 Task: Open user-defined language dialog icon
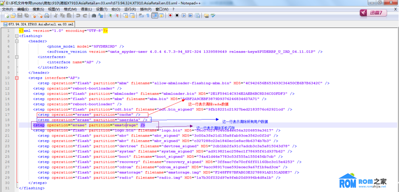click(x=161, y=15)
